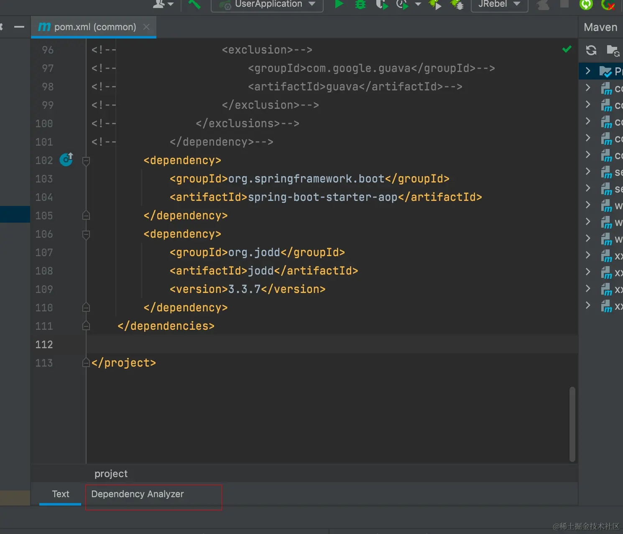Click line number 112 in the gutter

(44, 344)
